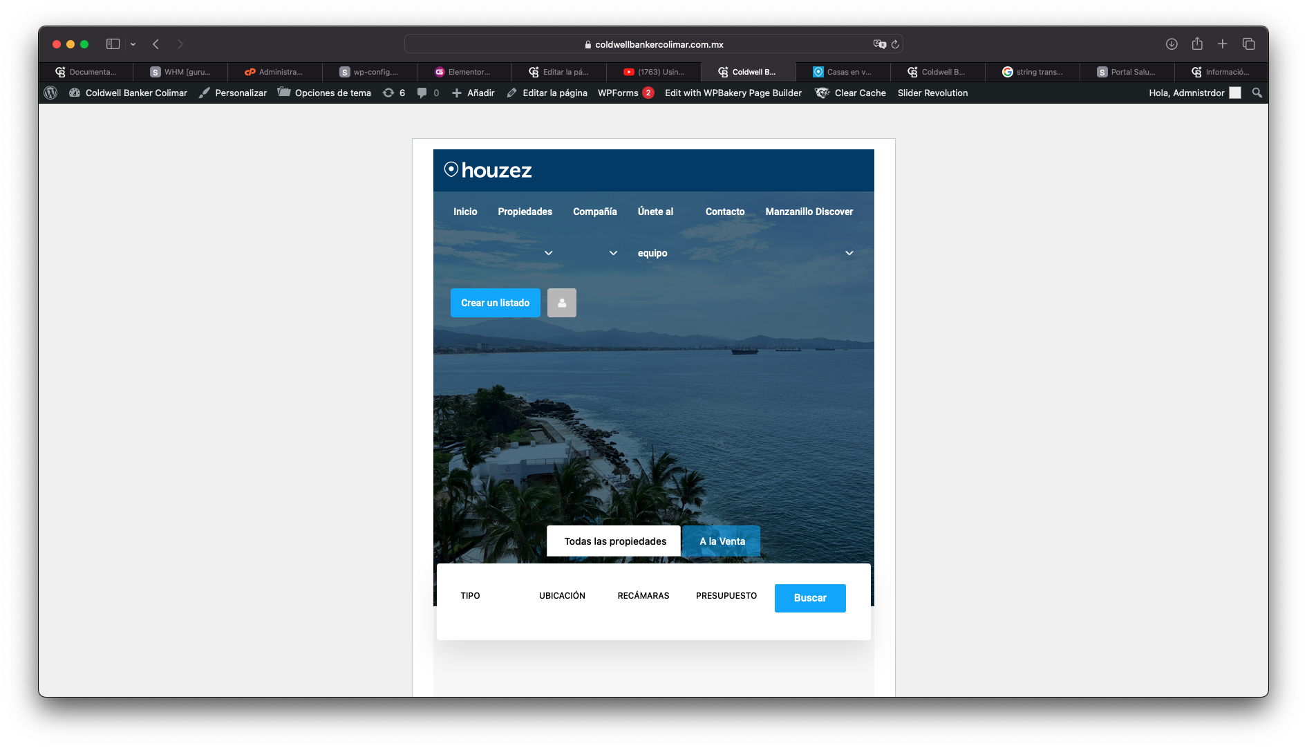This screenshot has height=748, width=1307.
Task: Open Coldwell Banker Colimar site menu
Action: (x=129, y=93)
